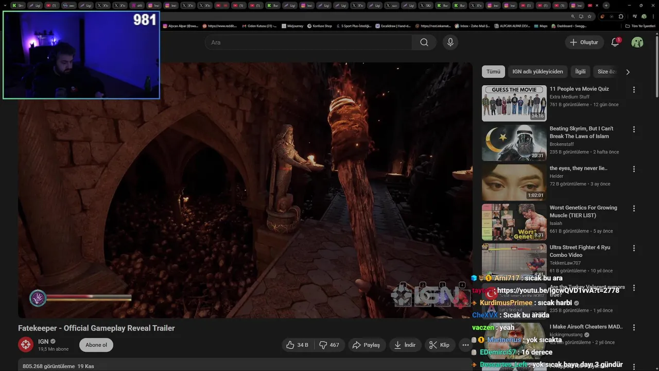Select the IGN adlı yükleyiciden chip
This screenshot has height=371, width=659.
537,72
